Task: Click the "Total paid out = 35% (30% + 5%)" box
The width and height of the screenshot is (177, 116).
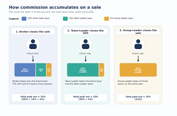Action: 86,98
